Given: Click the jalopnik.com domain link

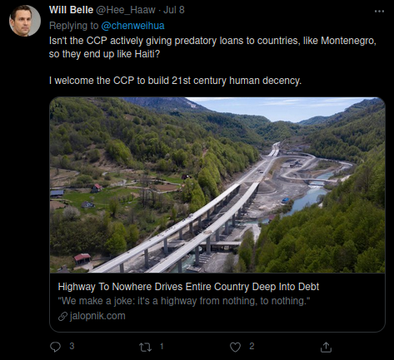Looking at the screenshot, I should 97,316.
